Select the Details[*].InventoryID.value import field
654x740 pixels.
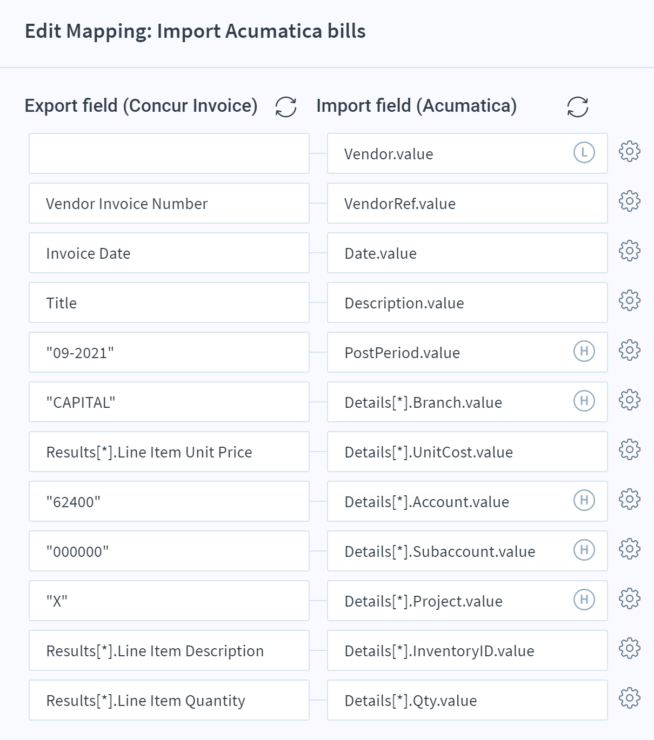tap(468, 650)
